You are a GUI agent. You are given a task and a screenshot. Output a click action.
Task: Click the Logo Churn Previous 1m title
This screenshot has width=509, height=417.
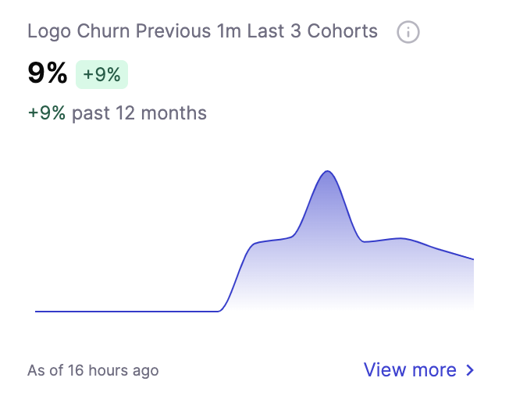coord(202,31)
